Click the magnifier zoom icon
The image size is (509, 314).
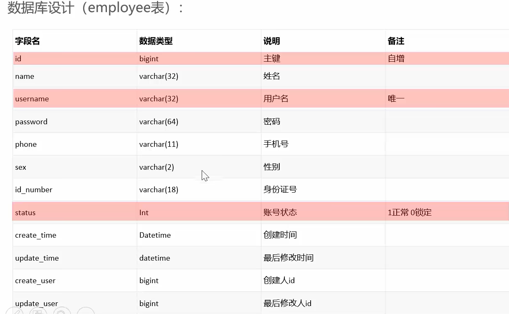62,311
